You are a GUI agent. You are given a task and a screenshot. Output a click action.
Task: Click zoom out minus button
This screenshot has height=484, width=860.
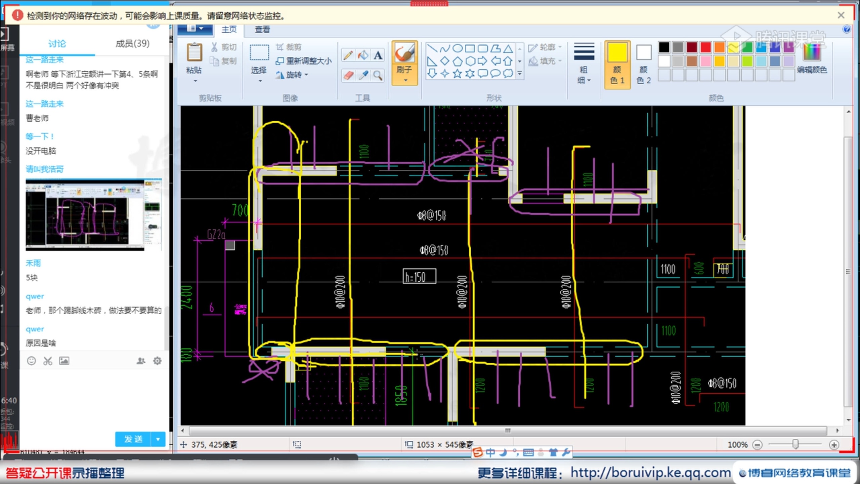(757, 445)
